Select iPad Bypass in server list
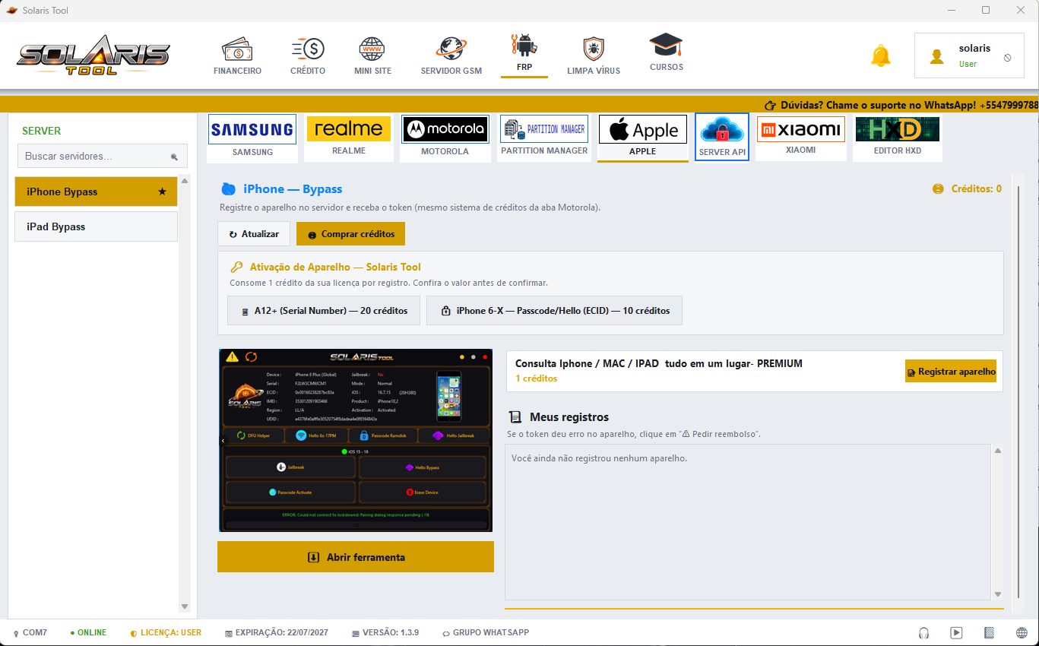 tap(96, 226)
